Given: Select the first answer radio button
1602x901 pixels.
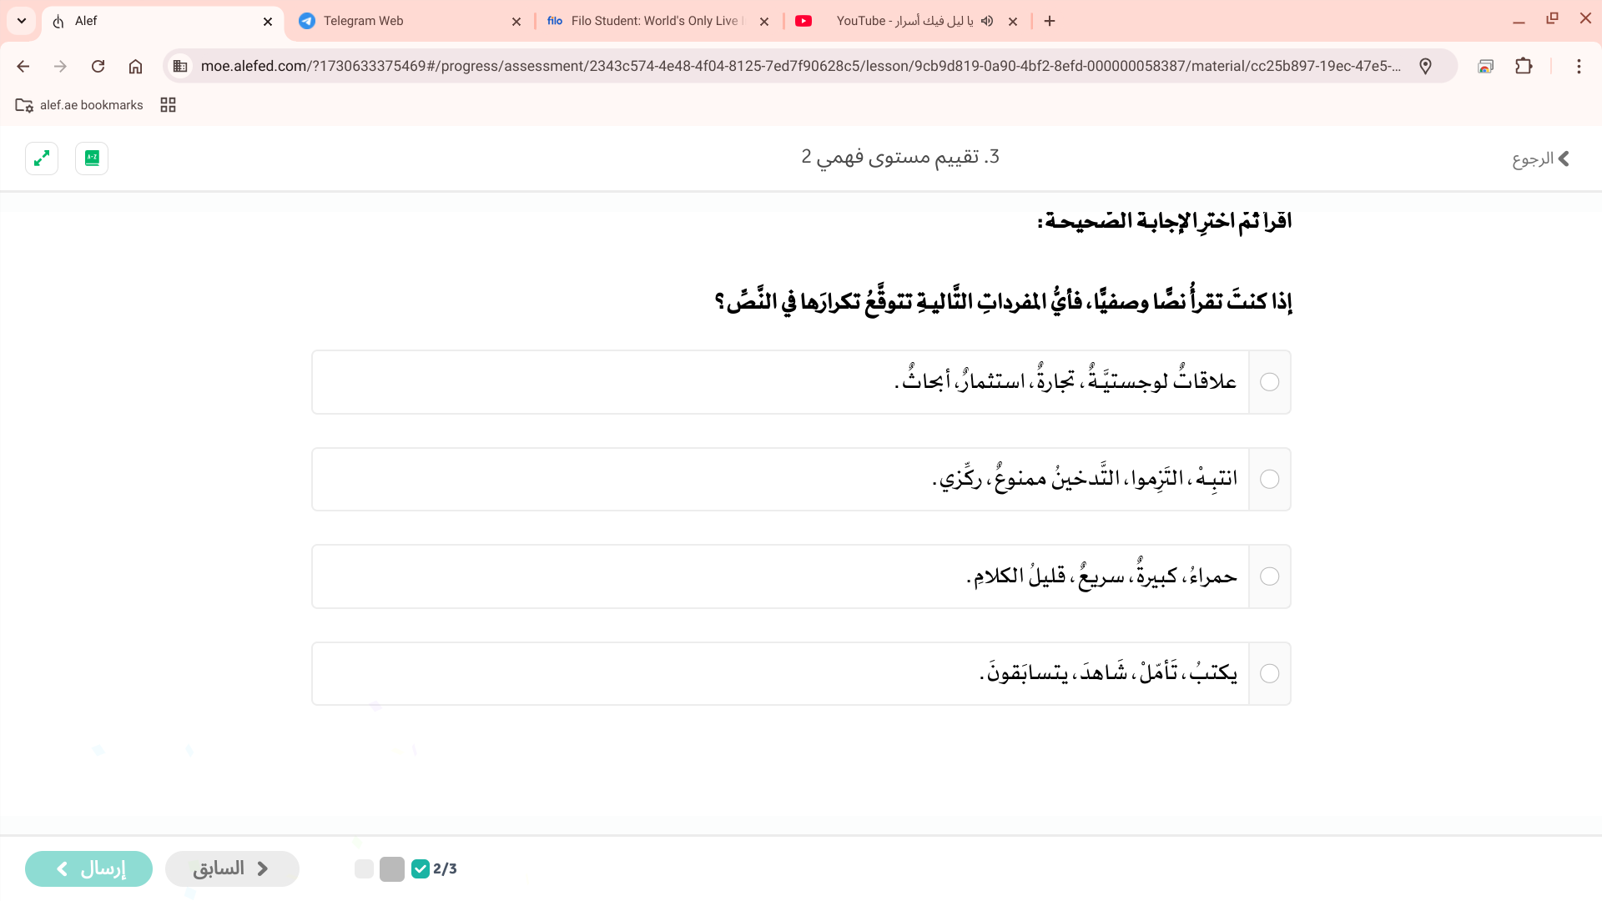Looking at the screenshot, I should pos(1269,382).
